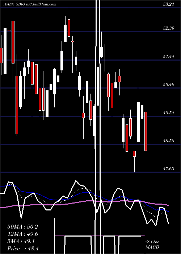This screenshot has width=181, height=254.
Task: Select the 52.39 price axis label
Action: tap(169, 28)
